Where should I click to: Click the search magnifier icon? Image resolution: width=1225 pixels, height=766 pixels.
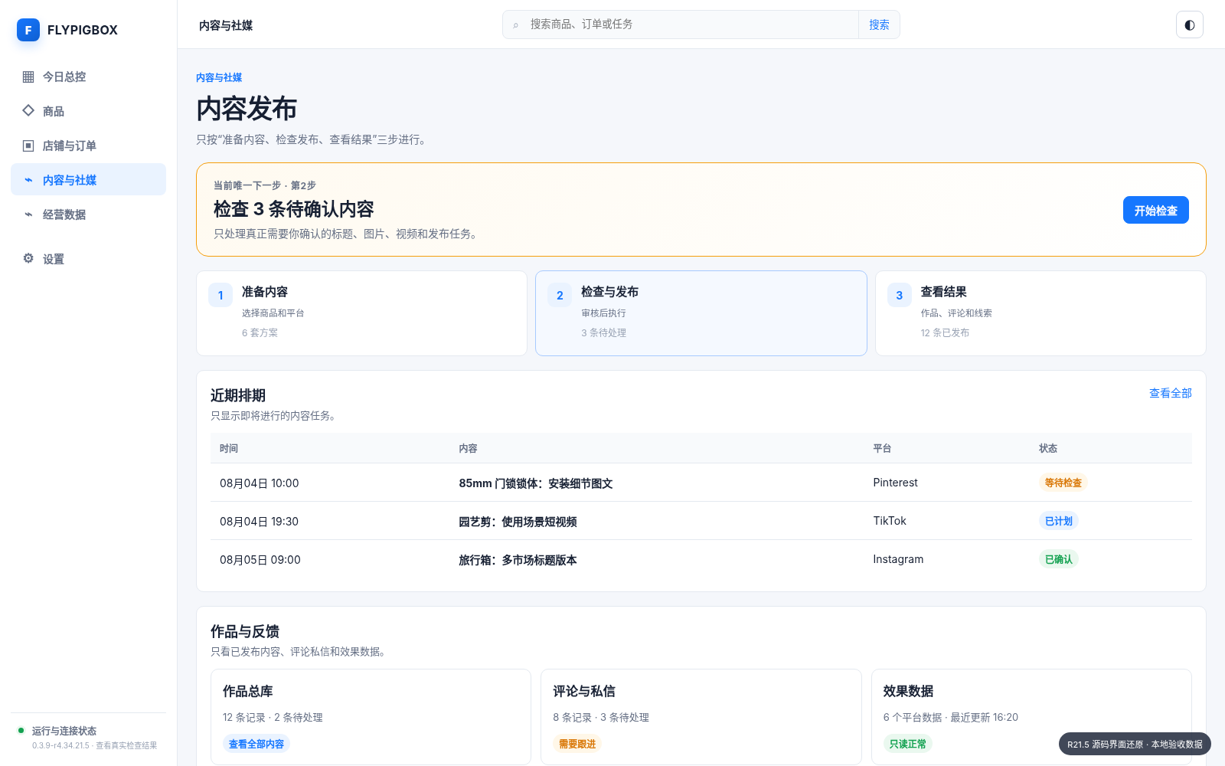coord(516,25)
